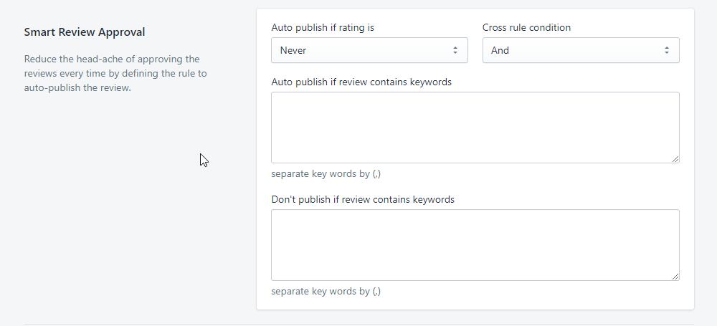Click the up-down arrows on the Never selector

455,50
